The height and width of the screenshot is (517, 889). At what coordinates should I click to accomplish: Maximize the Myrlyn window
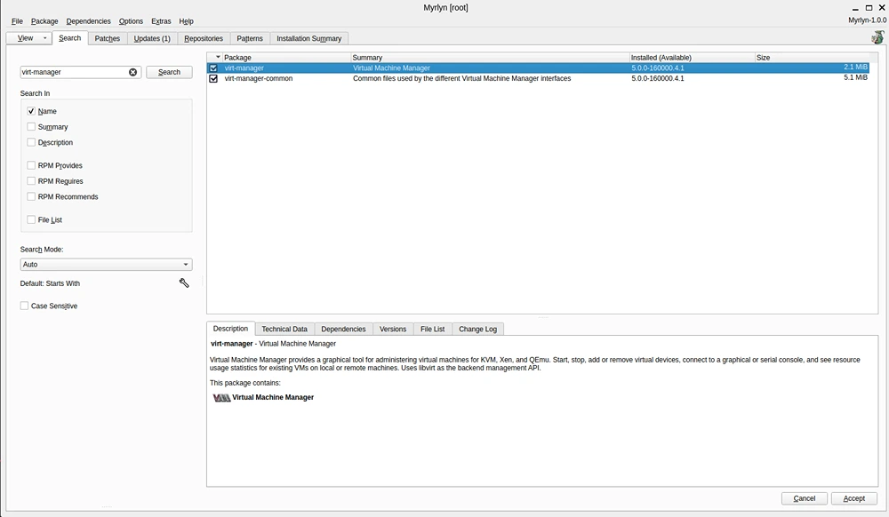coord(869,8)
